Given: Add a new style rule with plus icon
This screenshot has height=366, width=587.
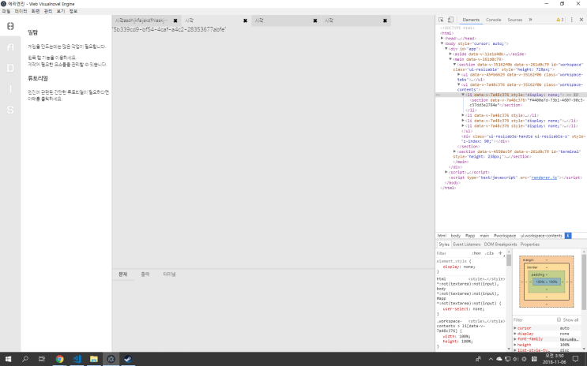Looking at the screenshot, I should coord(500,253).
